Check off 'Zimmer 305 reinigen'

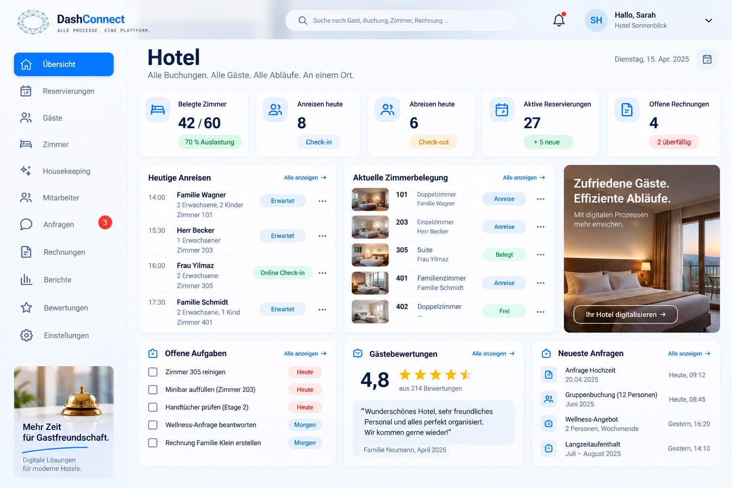pyautogui.click(x=153, y=372)
